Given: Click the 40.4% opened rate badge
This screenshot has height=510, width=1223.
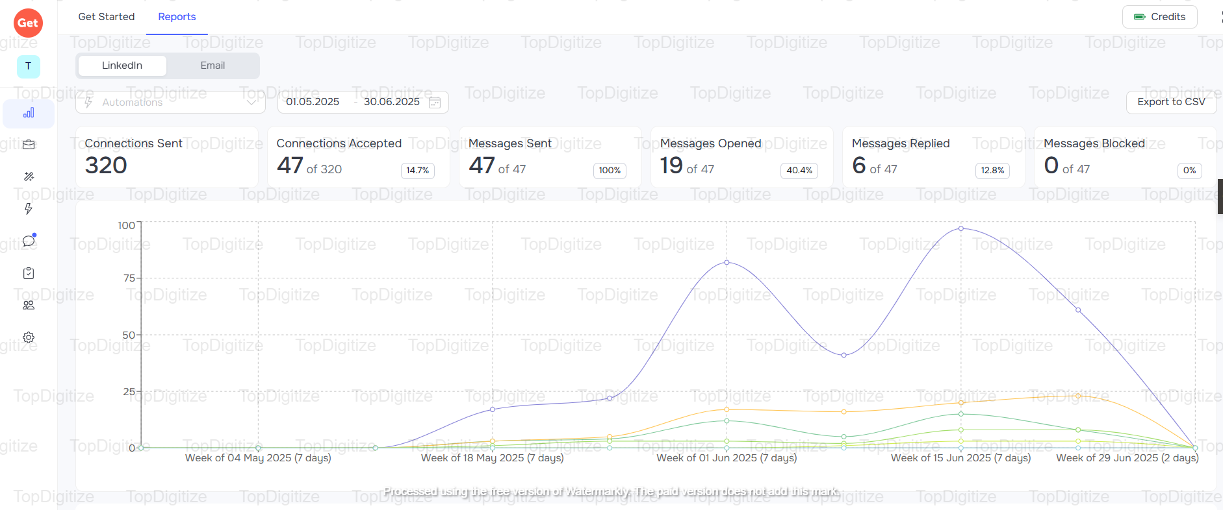Looking at the screenshot, I should (799, 171).
